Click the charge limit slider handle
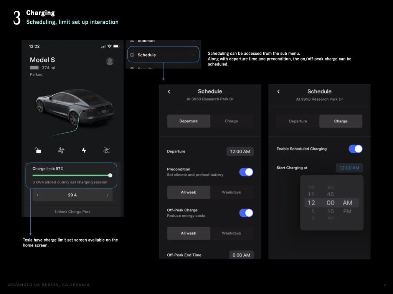393x294 pixels. [110, 175]
